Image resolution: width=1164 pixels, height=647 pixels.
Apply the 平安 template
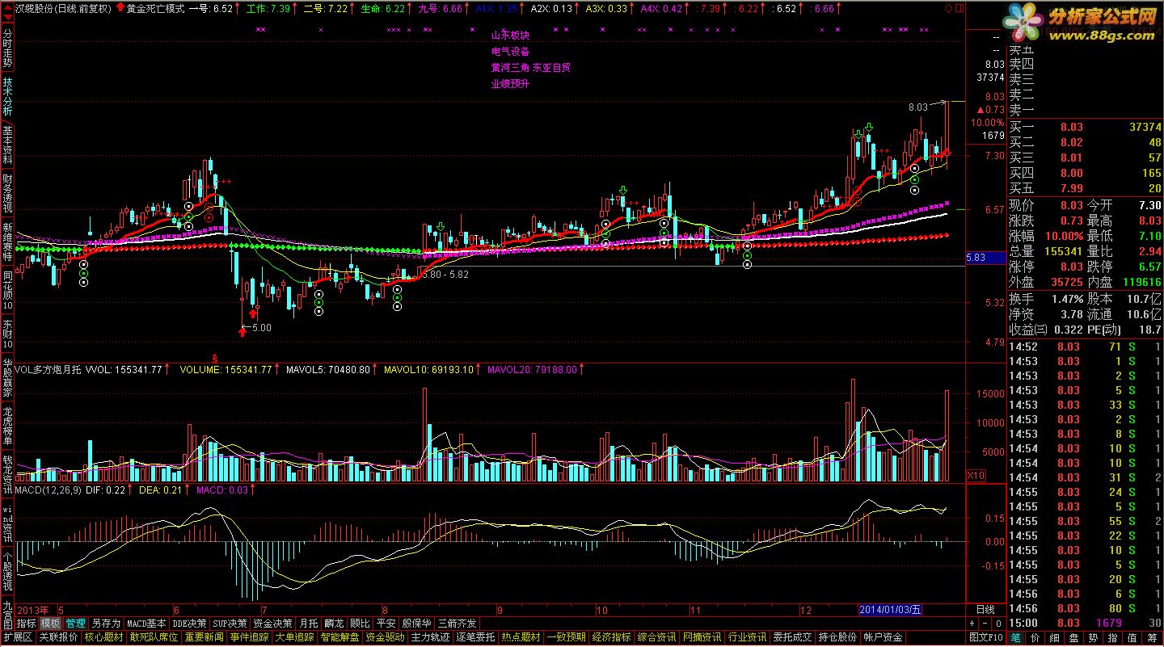tap(386, 624)
